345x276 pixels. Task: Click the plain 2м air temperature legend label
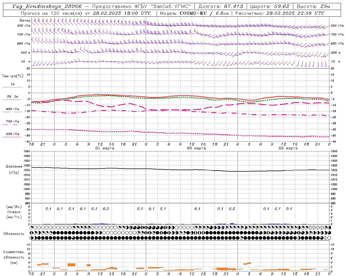[x=13, y=84]
